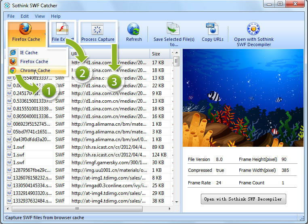The width and height of the screenshot is (308, 224).
Task: Click the Size column header
Action: click(x=160, y=54)
